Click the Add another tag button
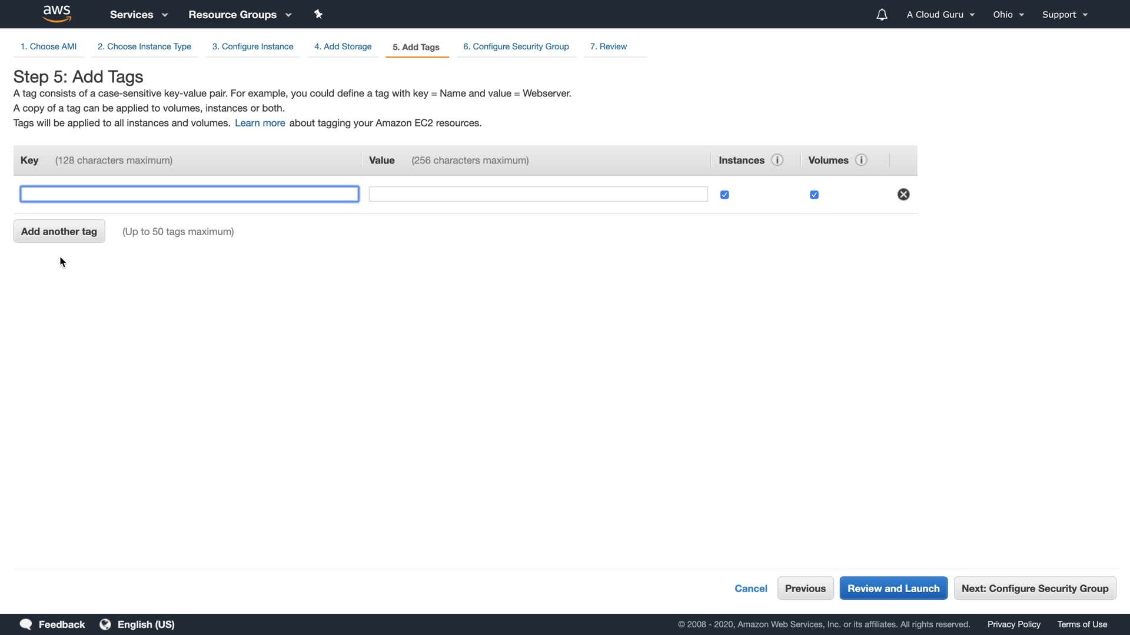Image resolution: width=1130 pixels, height=635 pixels. (x=59, y=231)
